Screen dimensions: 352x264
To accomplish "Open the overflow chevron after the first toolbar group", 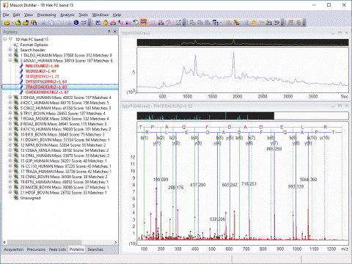I will [x=89, y=23].
